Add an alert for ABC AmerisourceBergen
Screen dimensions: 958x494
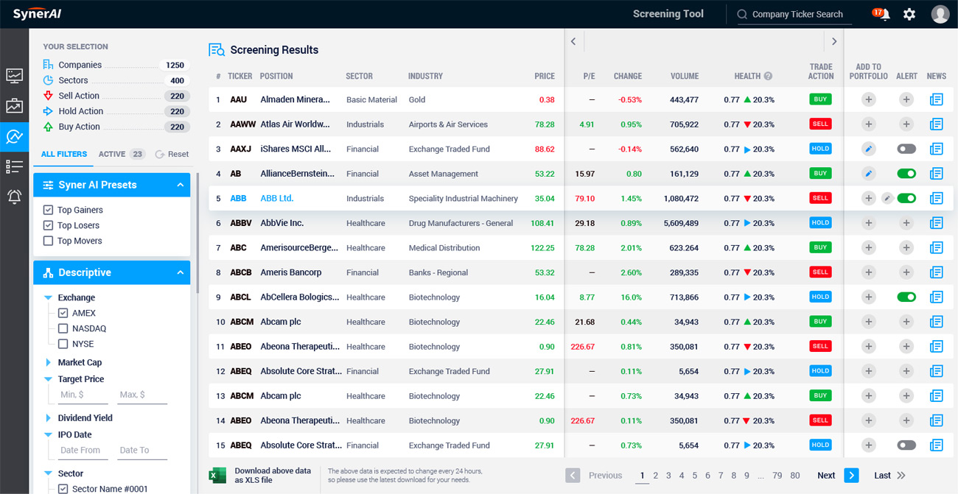(906, 247)
